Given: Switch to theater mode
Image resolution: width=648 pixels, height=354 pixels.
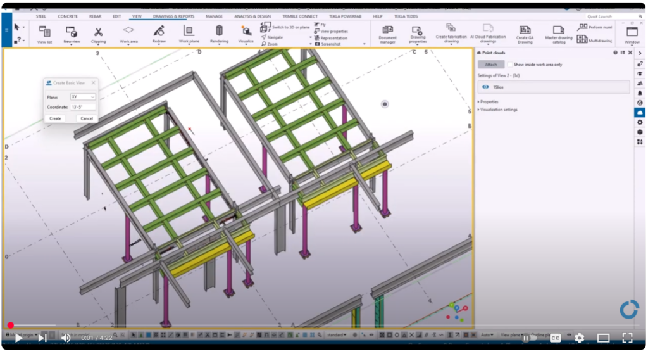Looking at the screenshot, I should tap(603, 338).
